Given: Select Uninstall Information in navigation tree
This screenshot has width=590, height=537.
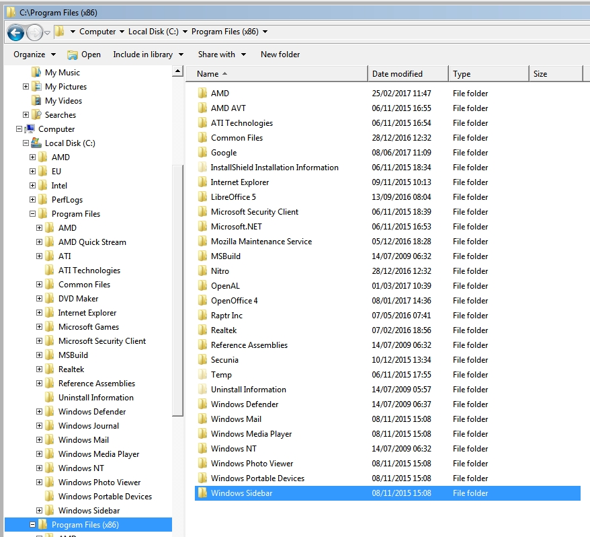Looking at the screenshot, I should [x=96, y=397].
